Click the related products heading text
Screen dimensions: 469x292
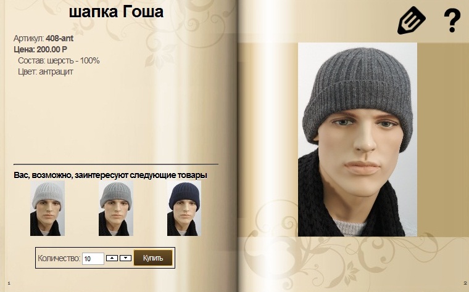tap(110, 175)
